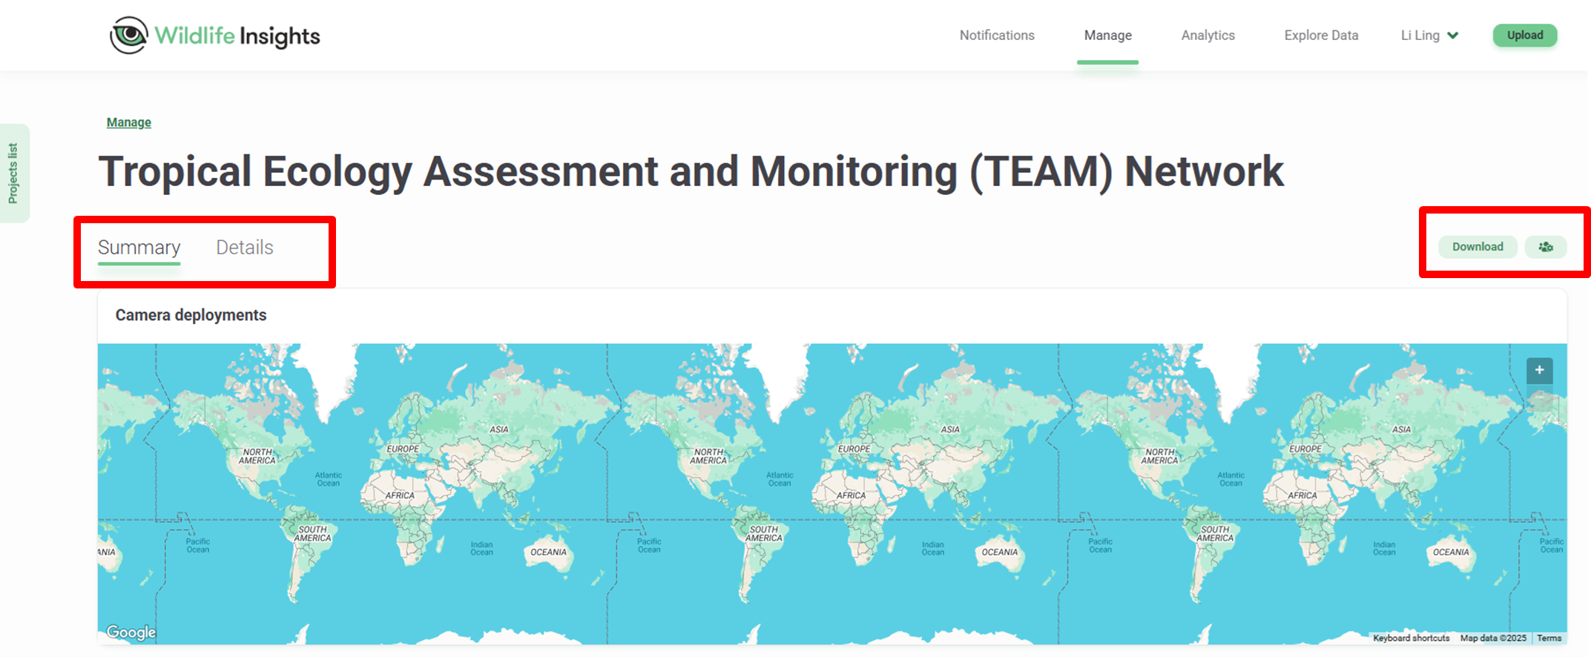This screenshot has width=1591, height=657.
Task: Click the Wildlife Insights eye logo
Action: [129, 36]
